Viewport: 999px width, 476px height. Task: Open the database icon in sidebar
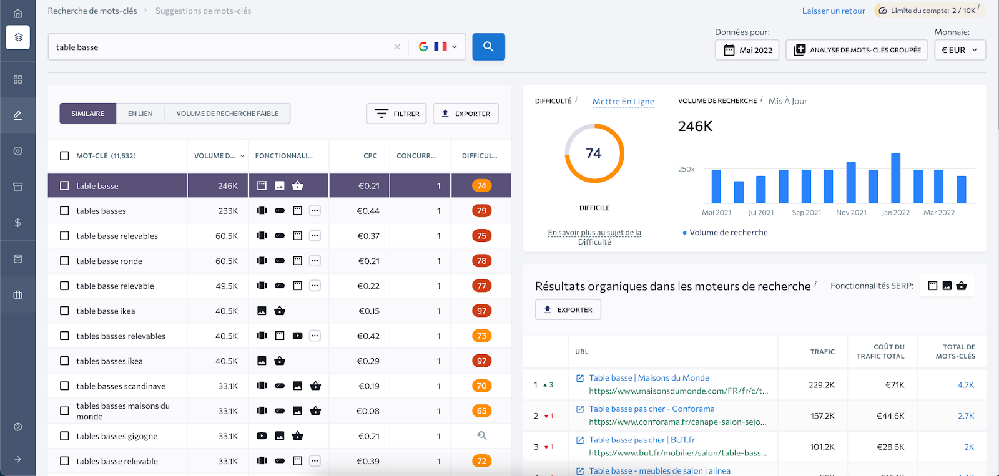click(x=17, y=259)
